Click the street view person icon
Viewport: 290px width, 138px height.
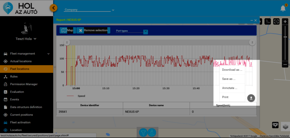[x=152, y=132]
